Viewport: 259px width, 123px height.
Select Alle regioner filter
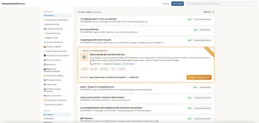57,115
